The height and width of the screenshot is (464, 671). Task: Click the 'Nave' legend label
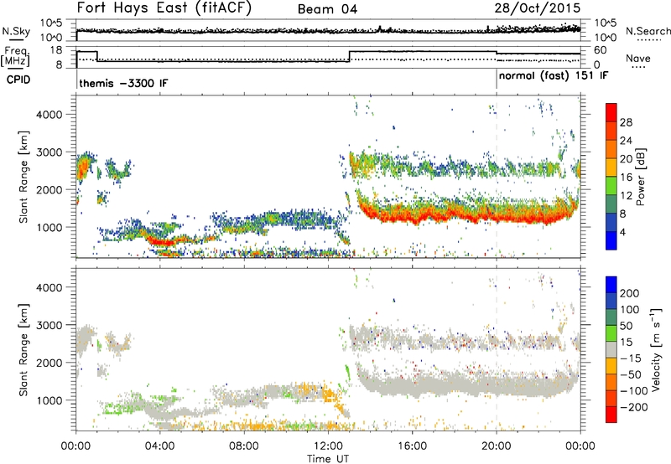[638, 59]
